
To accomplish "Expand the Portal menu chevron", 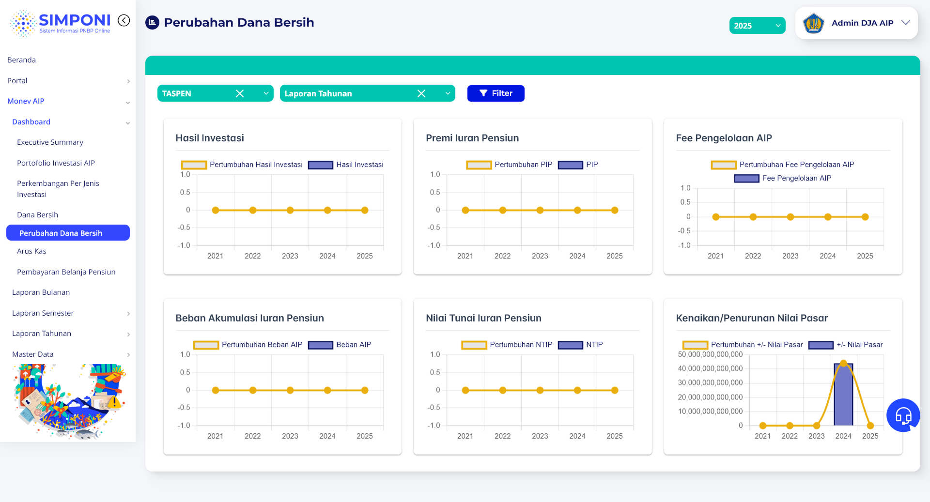I will (x=128, y=81).
